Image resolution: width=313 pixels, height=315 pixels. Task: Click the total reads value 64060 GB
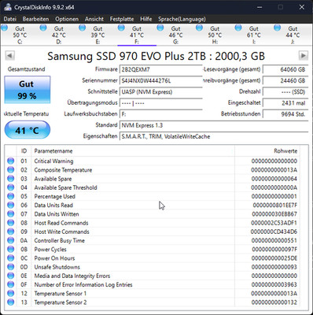click(x=285, y=69)
